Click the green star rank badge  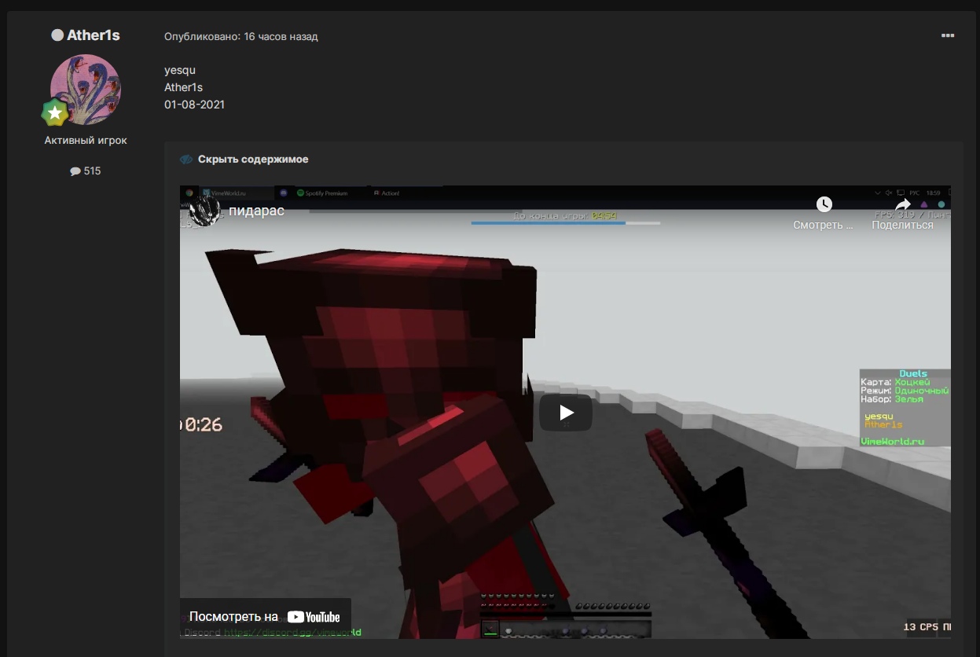(x=54, y=113)
